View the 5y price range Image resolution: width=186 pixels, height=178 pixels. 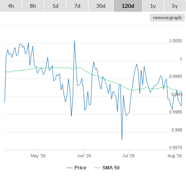pos(175,6)
